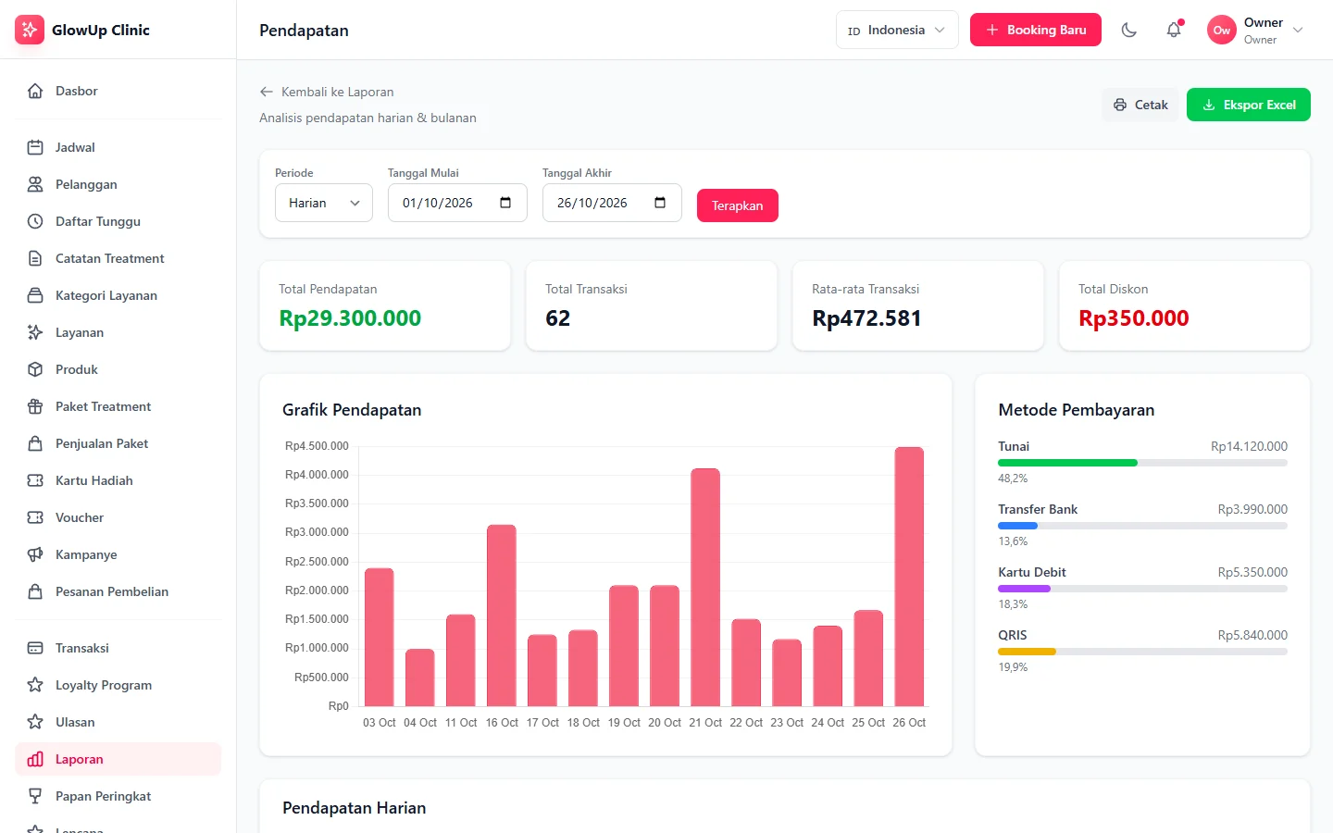Open the Periode Harian dropdown
The image size is (1333, 833).
pyautogui.click(x=324, y=203)
